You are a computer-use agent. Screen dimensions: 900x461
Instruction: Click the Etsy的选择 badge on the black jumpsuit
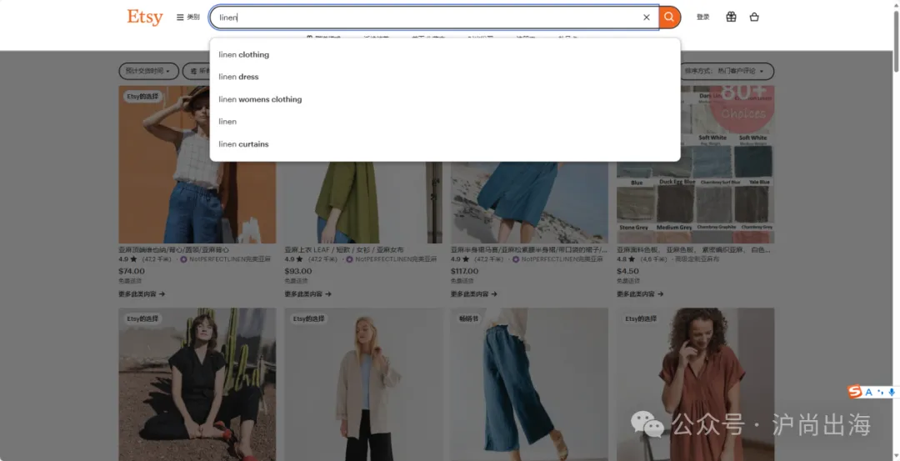(142, 318)
